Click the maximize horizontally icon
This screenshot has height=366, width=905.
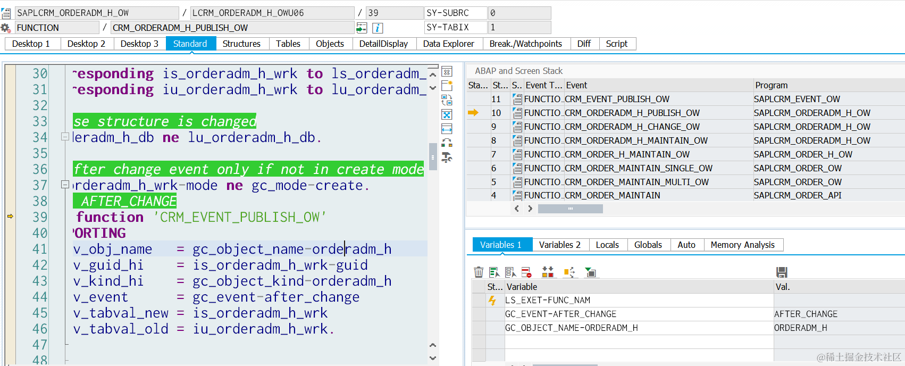click(447, 129)
